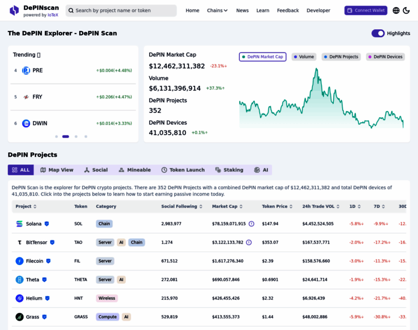Image resolution: width=418 pixels, height=330 pixels.
Task: Open the News page
Action: point(243,10)
